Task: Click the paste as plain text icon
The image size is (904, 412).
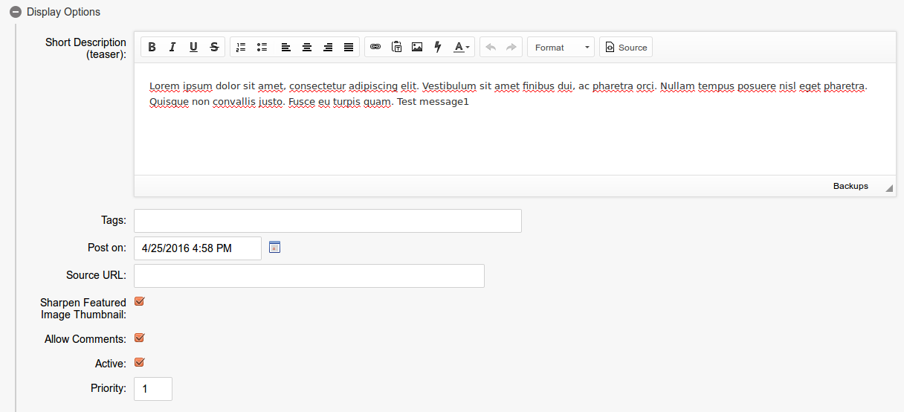Action: [x=396, y=48]
